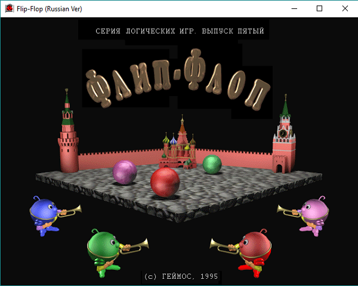Click the blue trumpeter creature
The height and width of the screenshot is (286, 358).
point(46,213)
